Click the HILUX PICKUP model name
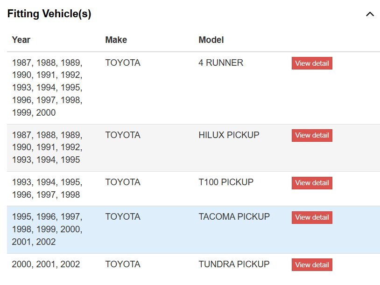 pyautogui.click(x=229, y=135)
